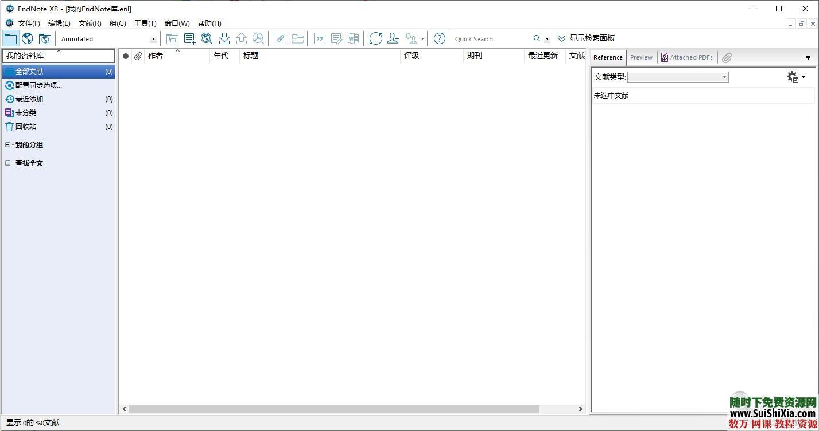
Task: Sort by 评级 column header
Action: 432,56
